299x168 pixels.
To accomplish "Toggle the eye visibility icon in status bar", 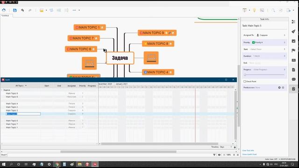I will click(219, 155).
